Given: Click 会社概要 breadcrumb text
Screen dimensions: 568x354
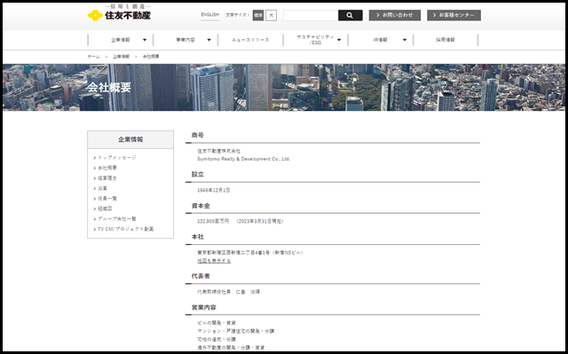Looking at the screenshot, I should pos(151,57).
